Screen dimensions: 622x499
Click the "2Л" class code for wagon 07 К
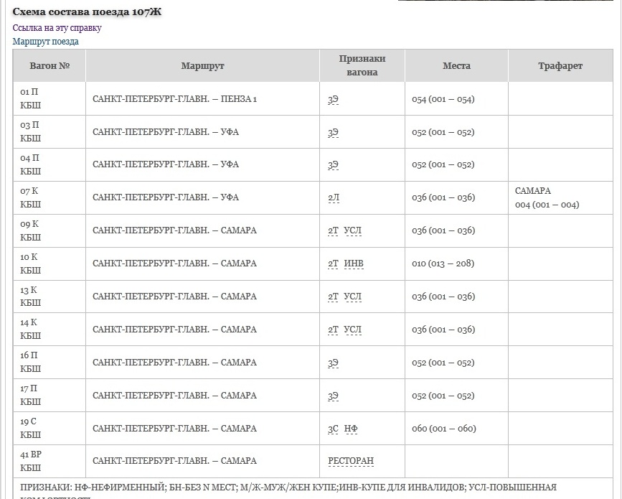[333, 198]
